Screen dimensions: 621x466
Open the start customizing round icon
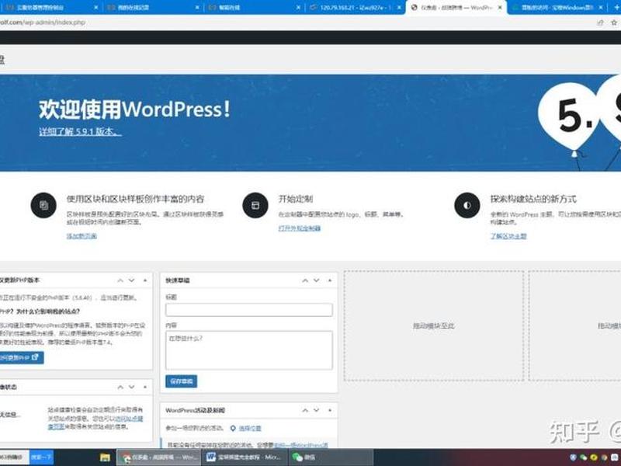(x=255, y=205)
